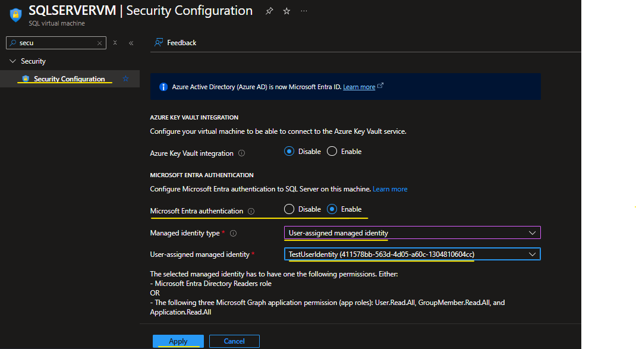Click the expand/collapse all menu icon
This screenshot has width=636, height=349.
[x=115, y=43]
